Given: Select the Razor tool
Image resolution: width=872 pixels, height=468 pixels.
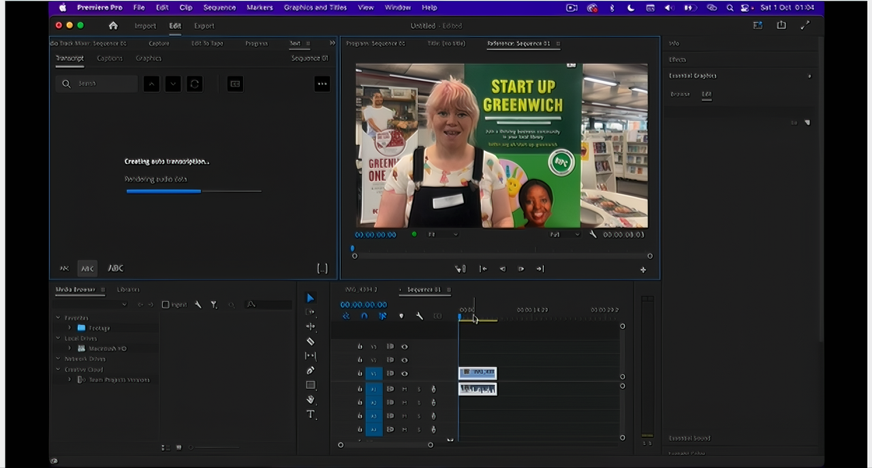Looking at the screenshot, I should (x=311, y=341).
